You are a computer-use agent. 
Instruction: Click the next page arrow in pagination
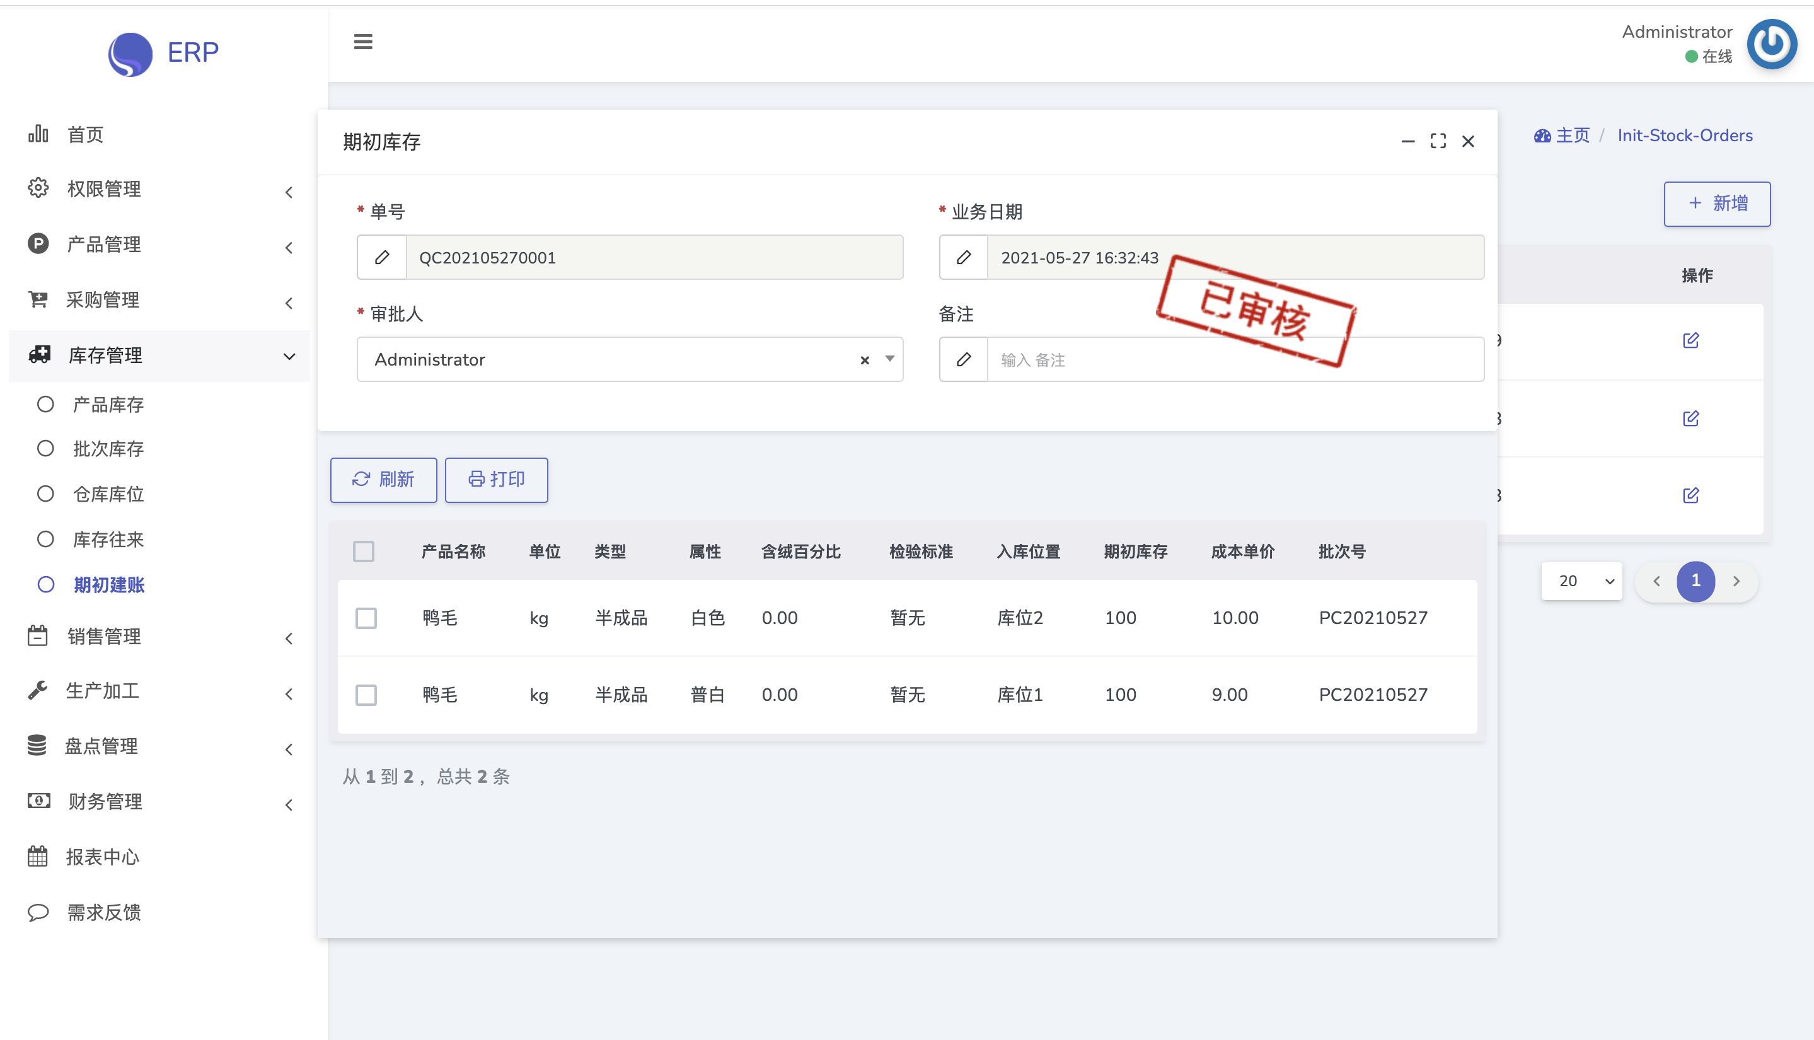(x=1736, y=581)
